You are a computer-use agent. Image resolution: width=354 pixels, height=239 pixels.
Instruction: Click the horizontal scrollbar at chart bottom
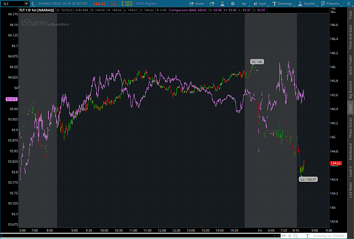tap(140, 236)
